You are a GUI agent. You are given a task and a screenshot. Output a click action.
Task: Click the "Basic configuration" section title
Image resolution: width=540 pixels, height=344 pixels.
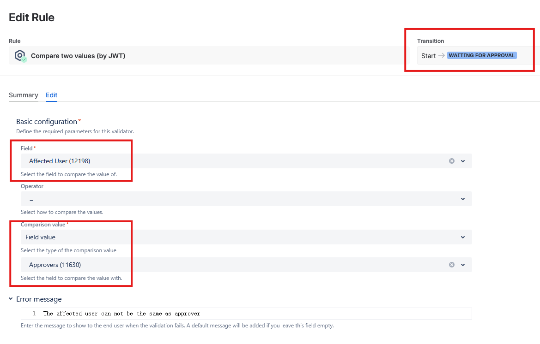pyautogui.click(x=47, y=122)
